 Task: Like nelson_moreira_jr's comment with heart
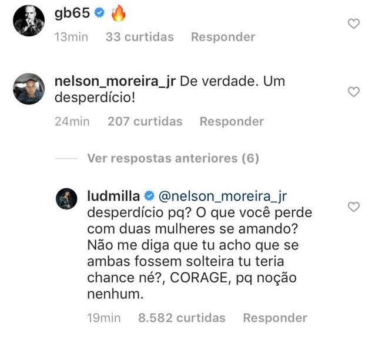click(x=354, y=92)
